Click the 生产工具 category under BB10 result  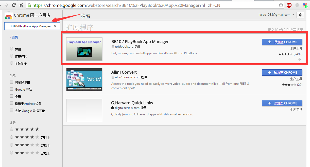coord(296,48)
